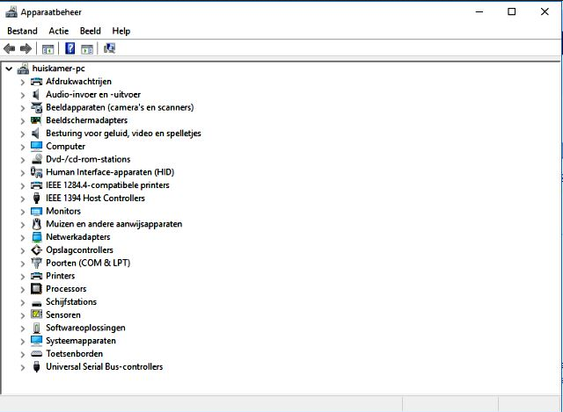Click the Universal Serial Bus-controllers plug icon
The width and height of the screenshot is (563, 412).
(36, 367)
